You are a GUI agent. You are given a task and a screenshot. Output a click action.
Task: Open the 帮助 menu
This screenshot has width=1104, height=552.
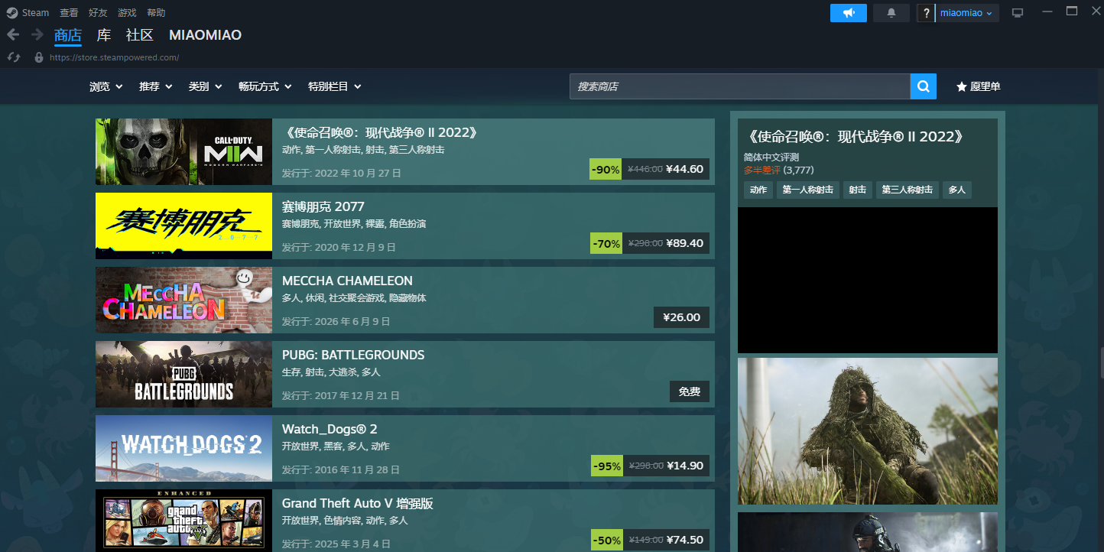[156, 12]
